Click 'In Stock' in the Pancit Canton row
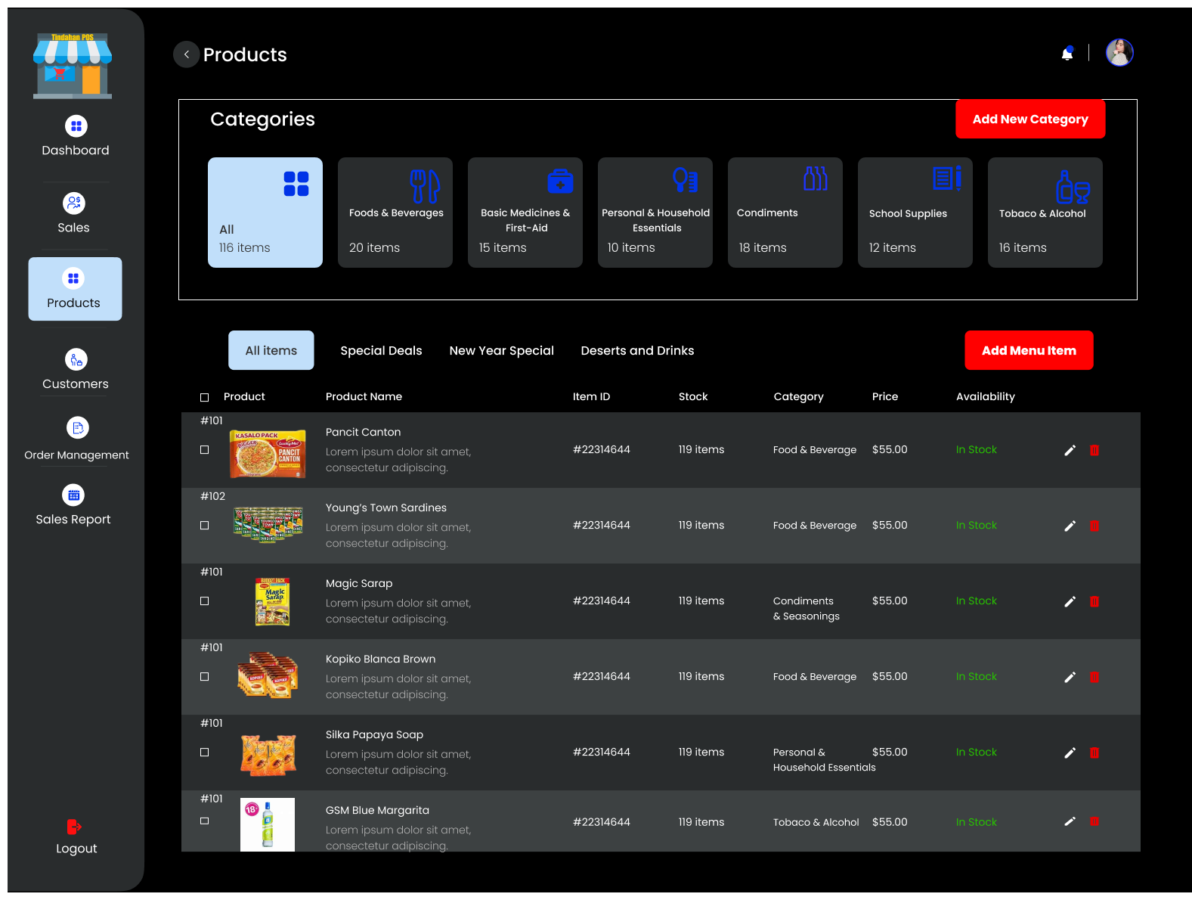1192x900 pixels. [x=977, y=450]
